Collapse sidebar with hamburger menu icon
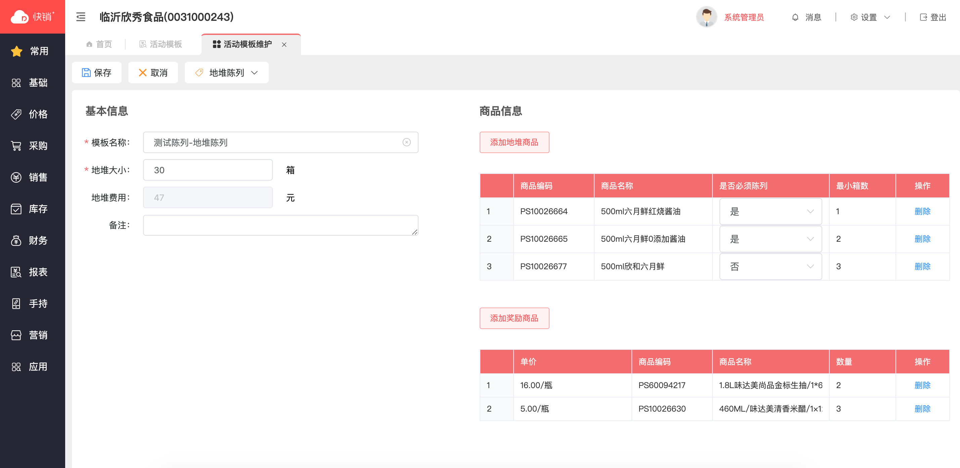Image resolution: width=960 pixels, height=468 pixels. [81, 17]
